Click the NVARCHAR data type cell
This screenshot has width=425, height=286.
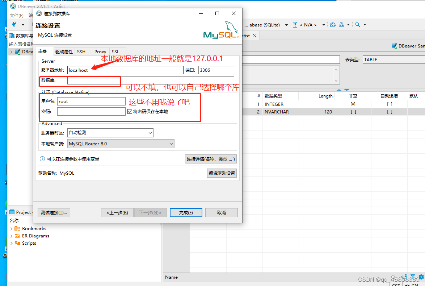280,112
